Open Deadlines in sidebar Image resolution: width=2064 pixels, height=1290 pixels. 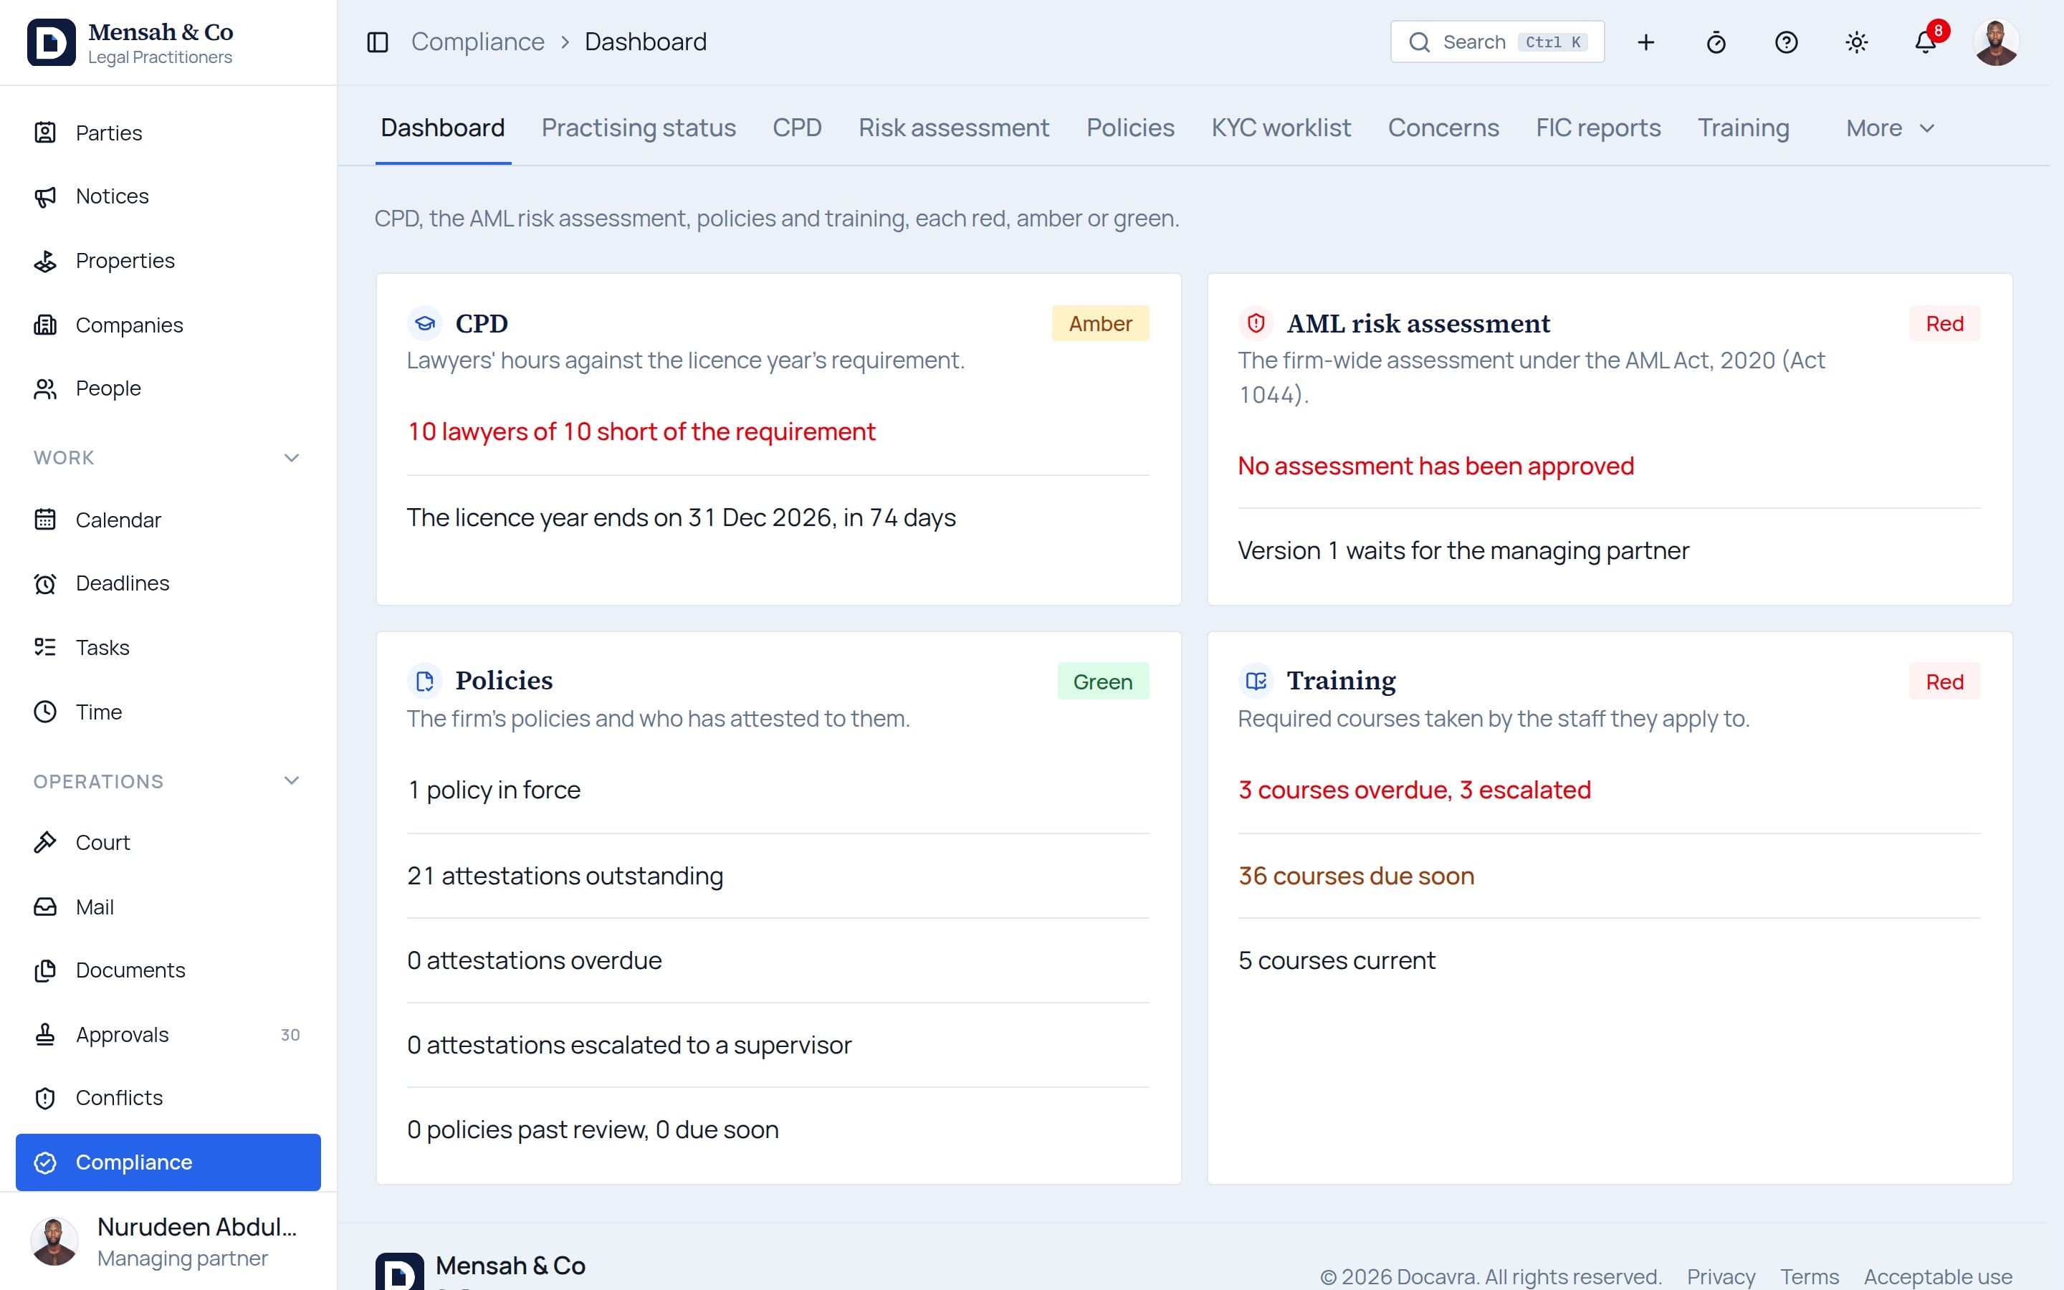click(x=168, y=583)
